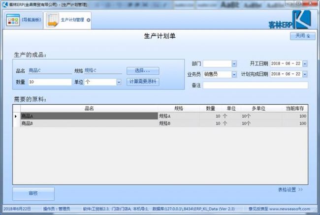Viewport: 320px width, 215px height.
Task: Open the 生产计划管理 tab
Action: [x=72, y=20]
